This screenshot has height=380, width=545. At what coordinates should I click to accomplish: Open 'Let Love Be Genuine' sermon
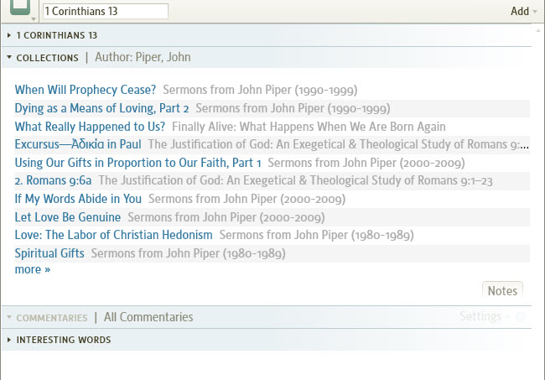[x=67, y=217]
